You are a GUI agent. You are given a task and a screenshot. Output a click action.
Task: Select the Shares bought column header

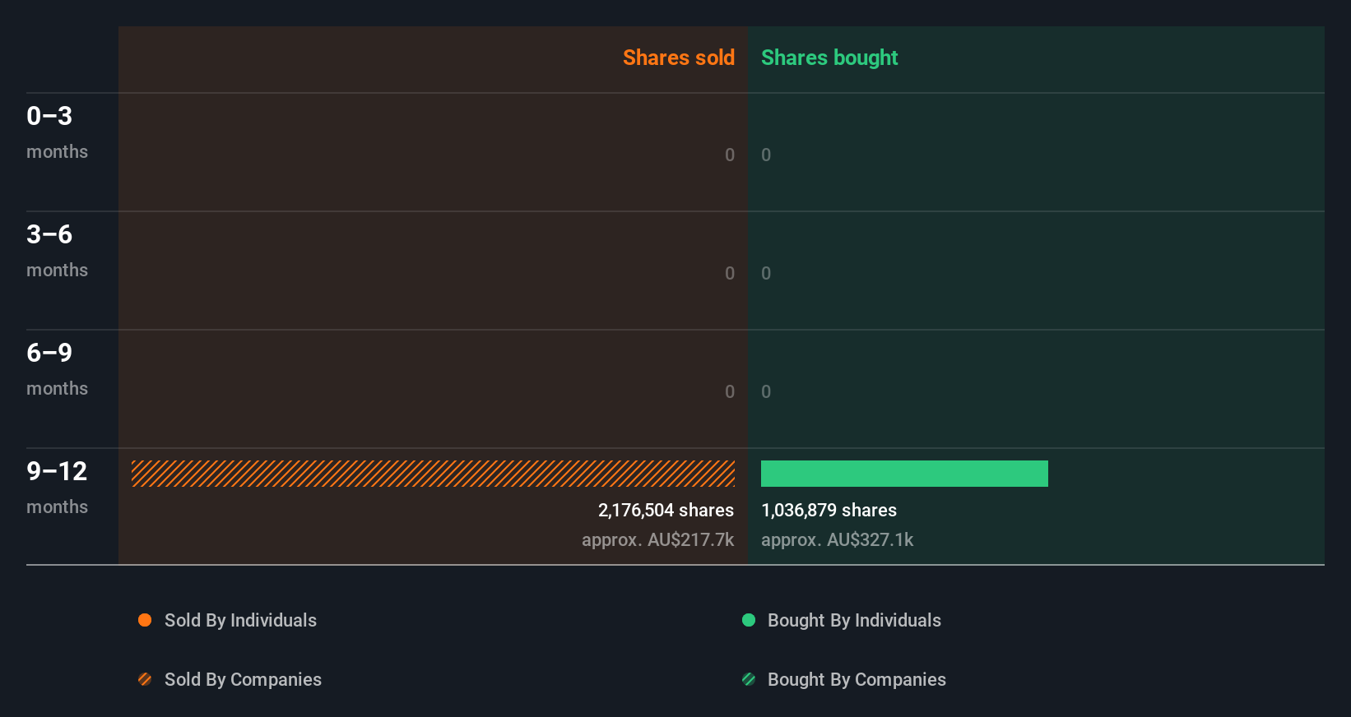(829, 58)
